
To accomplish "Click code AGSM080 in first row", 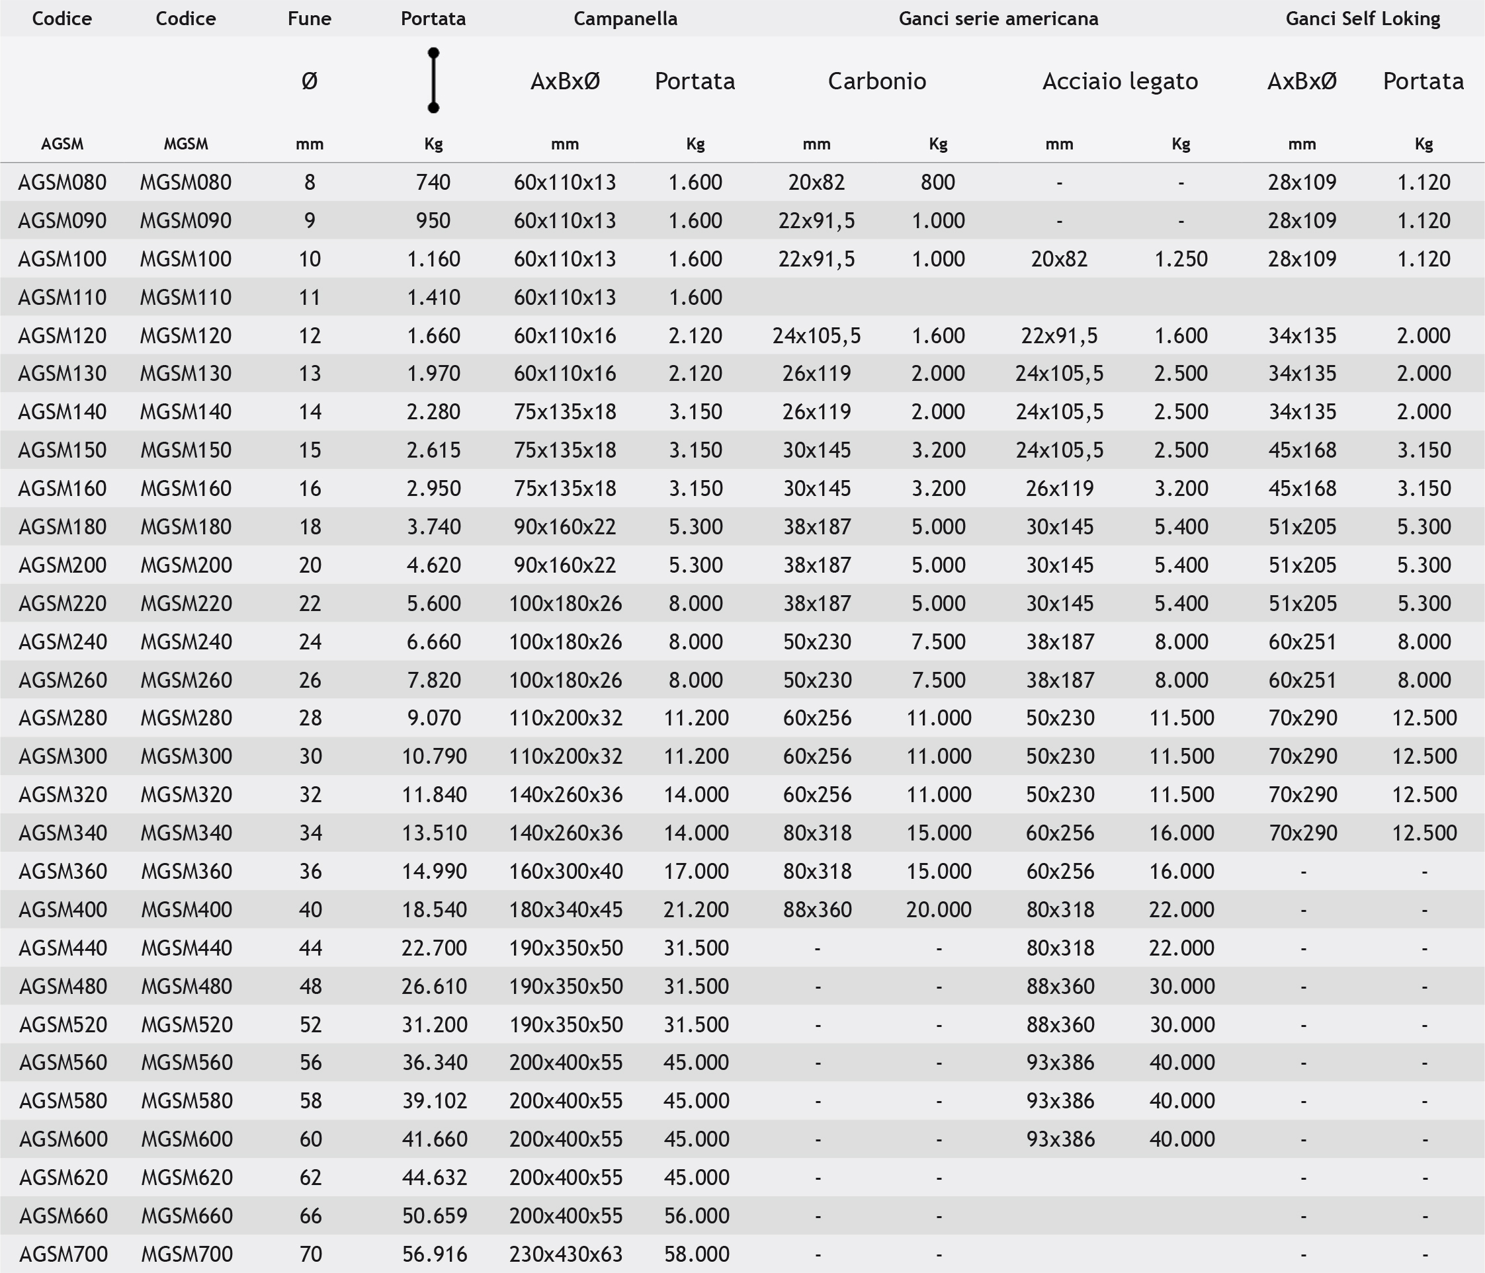I will 62,183.
